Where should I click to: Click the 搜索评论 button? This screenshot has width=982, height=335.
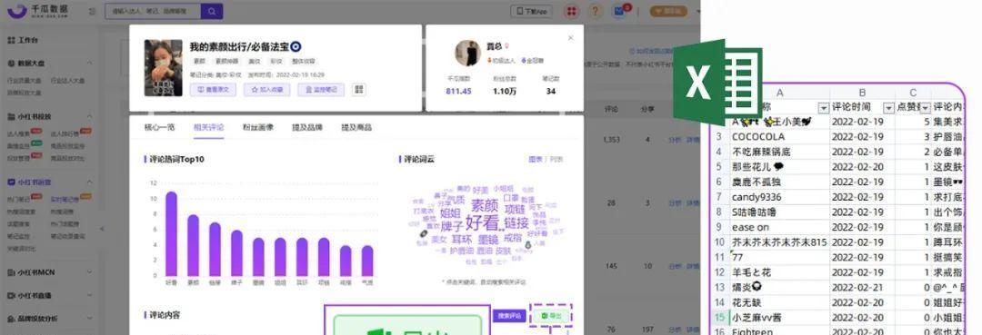[x=509, y=316]
